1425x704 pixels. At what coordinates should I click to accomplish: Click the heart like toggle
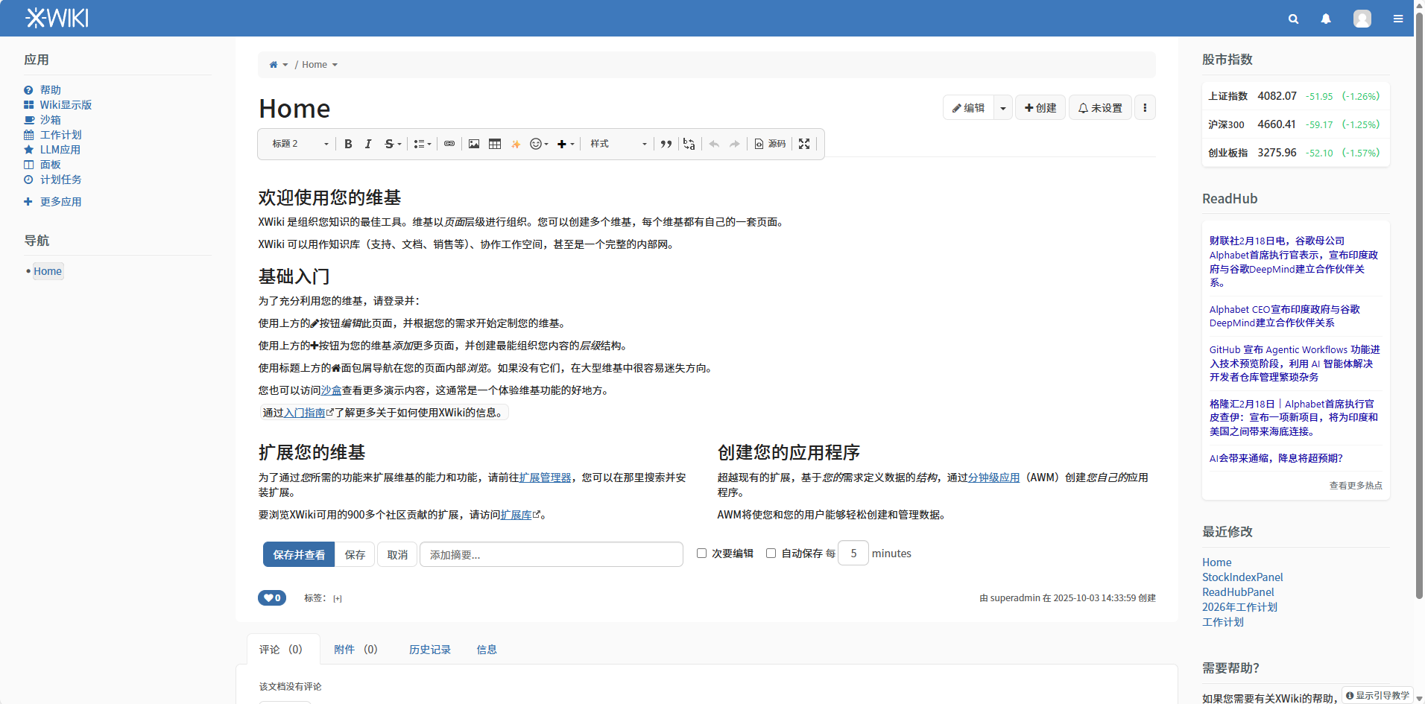click(x=271, y=597)
